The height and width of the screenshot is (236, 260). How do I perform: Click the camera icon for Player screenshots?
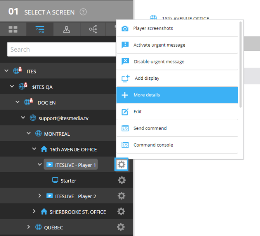125,28
